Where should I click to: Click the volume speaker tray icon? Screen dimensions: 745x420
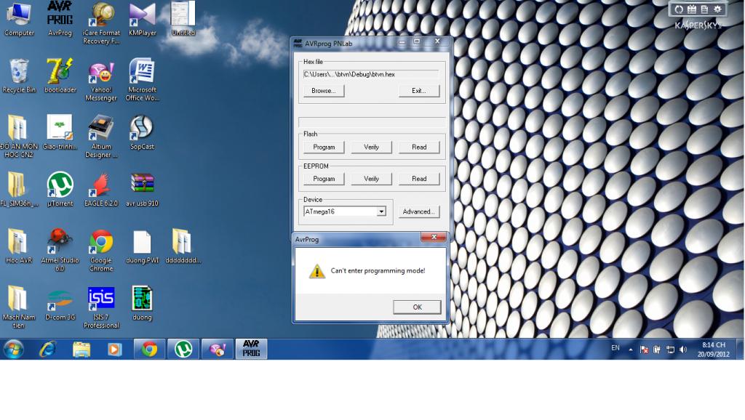pyautogui.click(x=683, y=350)
